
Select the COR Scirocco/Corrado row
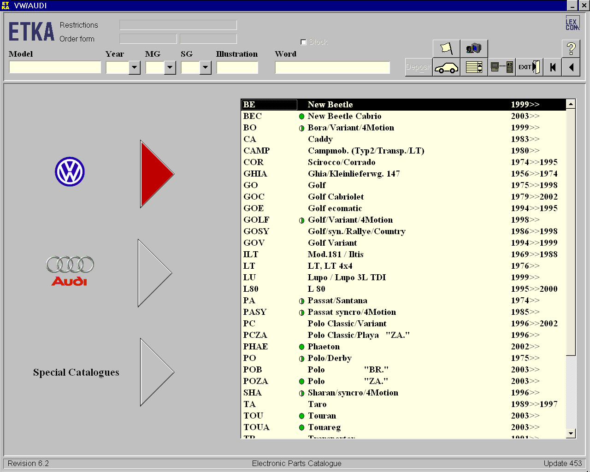[403, 162]
